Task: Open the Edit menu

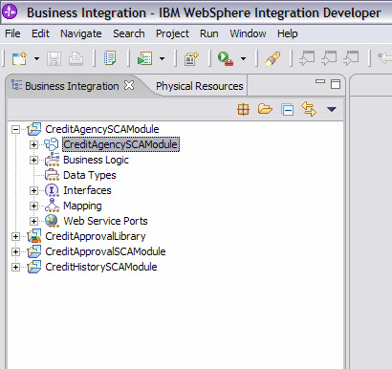Action: tap(40, 33)
